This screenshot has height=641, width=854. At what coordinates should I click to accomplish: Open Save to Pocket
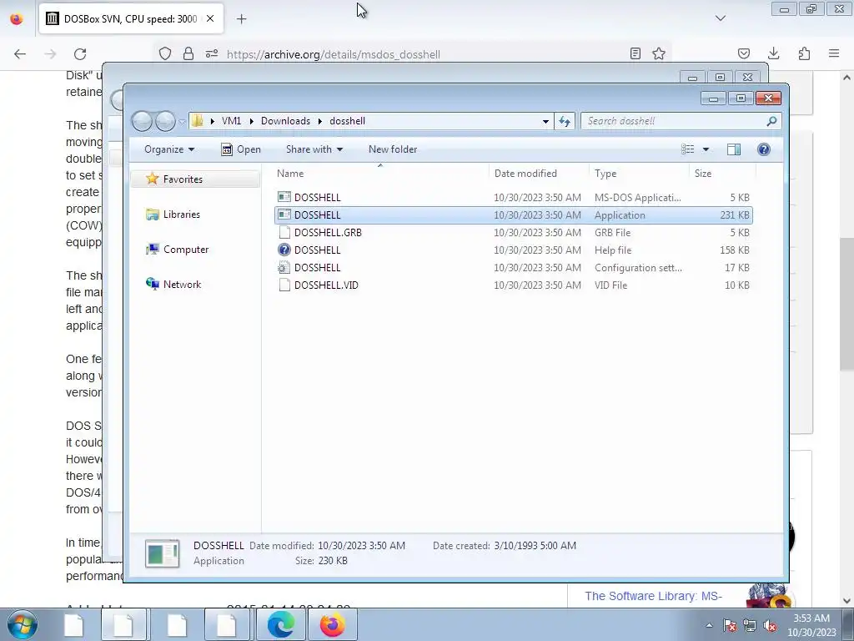pos(743,53)
